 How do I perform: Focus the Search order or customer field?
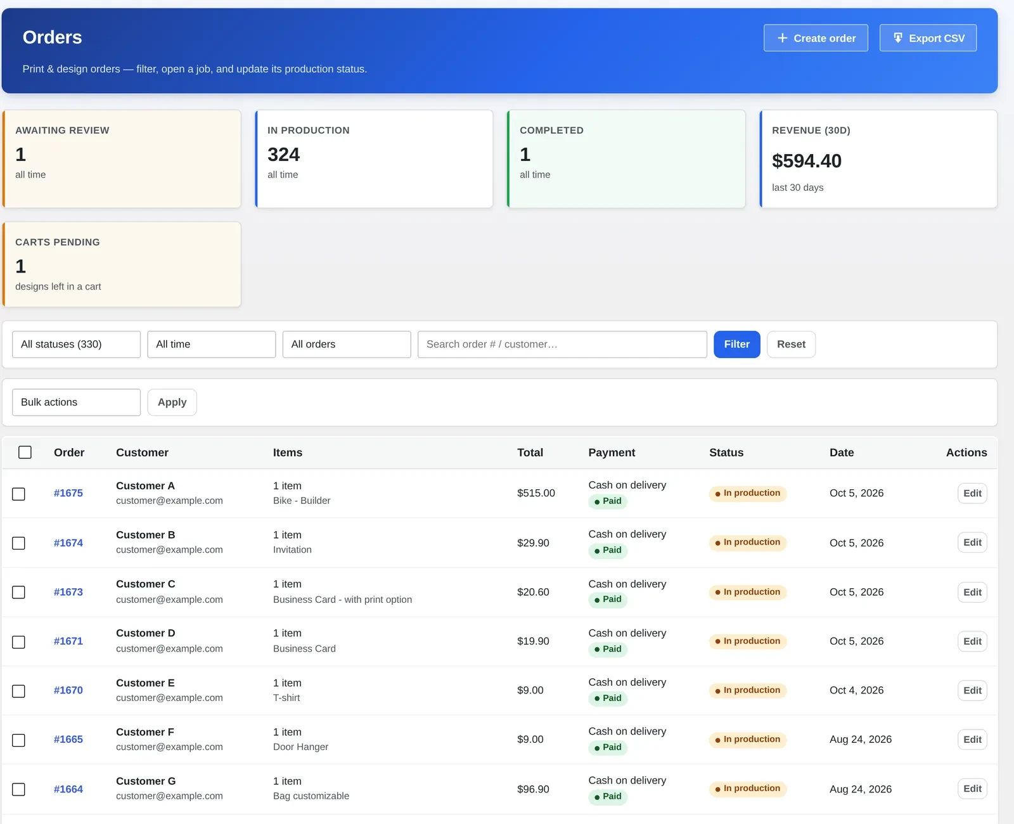pos(562,344)
